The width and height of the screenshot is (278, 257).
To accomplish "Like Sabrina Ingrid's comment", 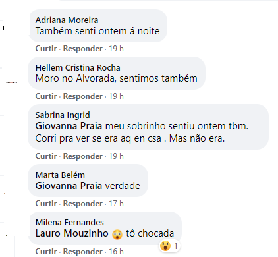I will coord(46,156).
